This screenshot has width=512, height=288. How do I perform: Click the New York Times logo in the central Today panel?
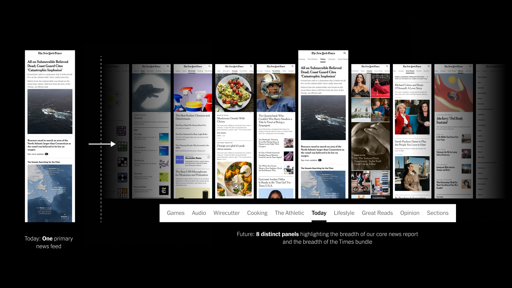(323, 53)
